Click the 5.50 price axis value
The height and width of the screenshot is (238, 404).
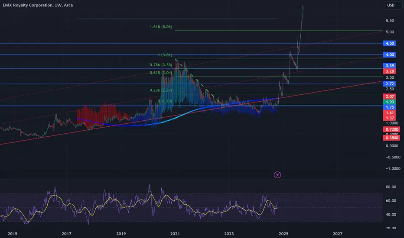click(390, 21)
